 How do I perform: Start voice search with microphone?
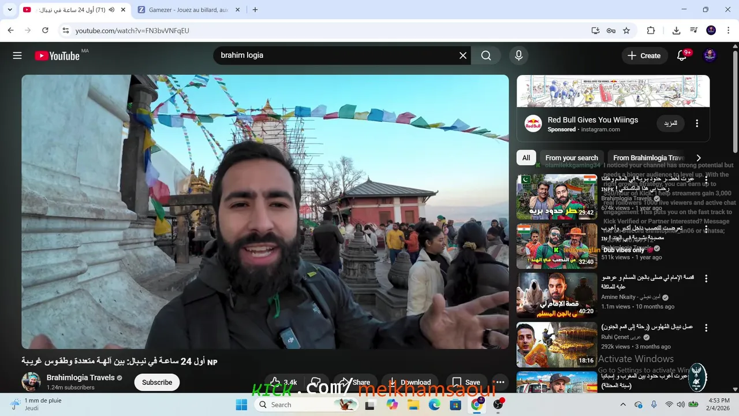518,55
